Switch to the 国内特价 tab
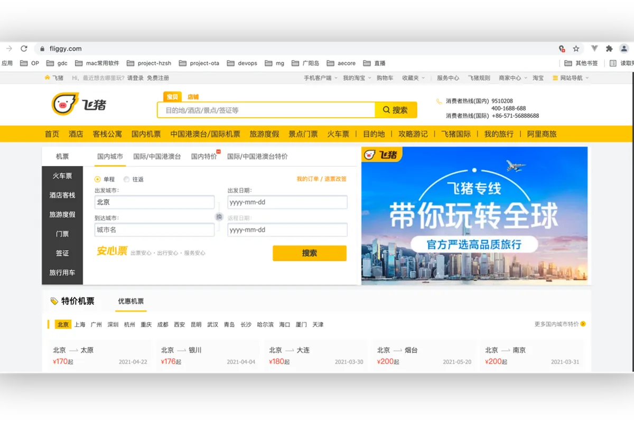Viewport: 634px width, 422px height. (204, 157)
